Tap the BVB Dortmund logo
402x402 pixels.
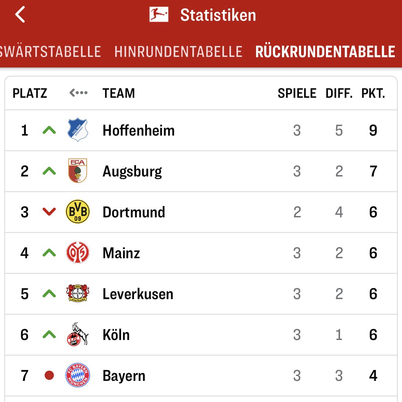click(x=78, y=212)
